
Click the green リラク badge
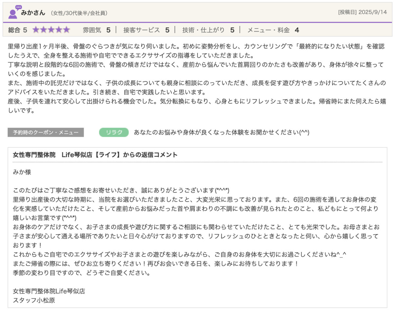114,132
